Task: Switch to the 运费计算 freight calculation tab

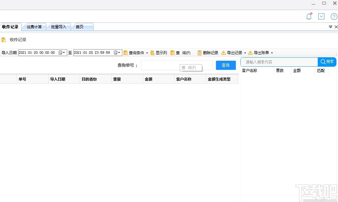Action: click(x=34, y=27)
